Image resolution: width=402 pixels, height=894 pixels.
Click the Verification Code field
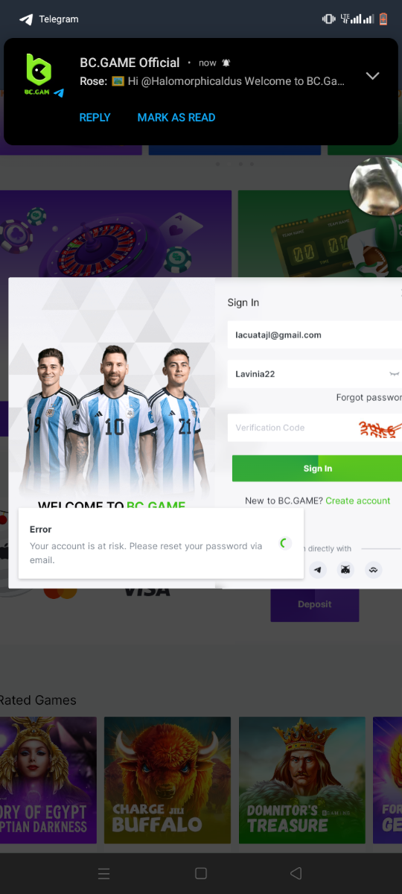tap(290, 428)
